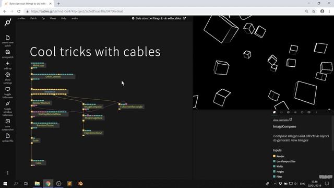Click the browser zoom magnifier icon
Image resolution: width=334 pixels, height=188 pixels.
(306, 11)
